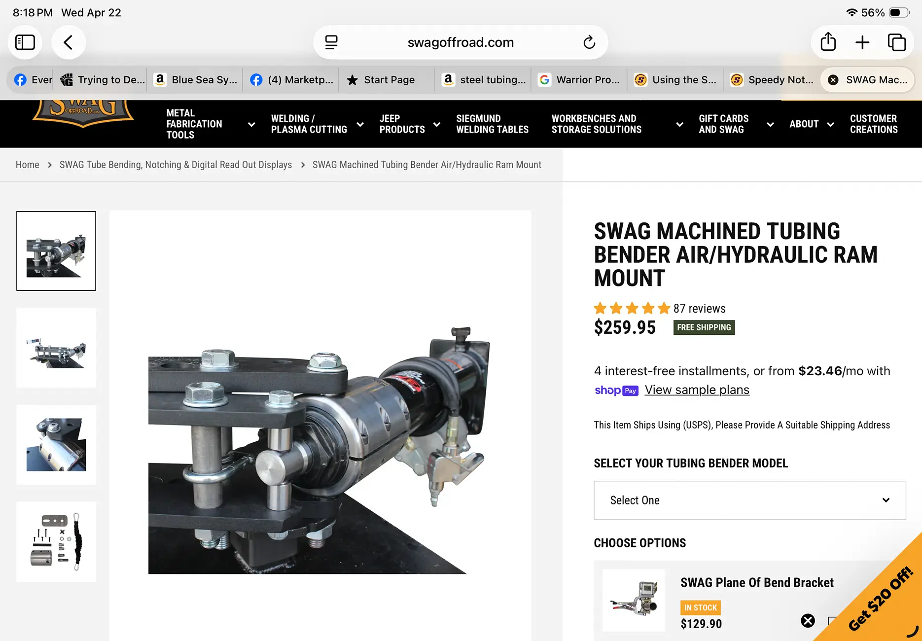Show the tab overview icon
This screenshot has height=641, width=922.
point(896,42)
